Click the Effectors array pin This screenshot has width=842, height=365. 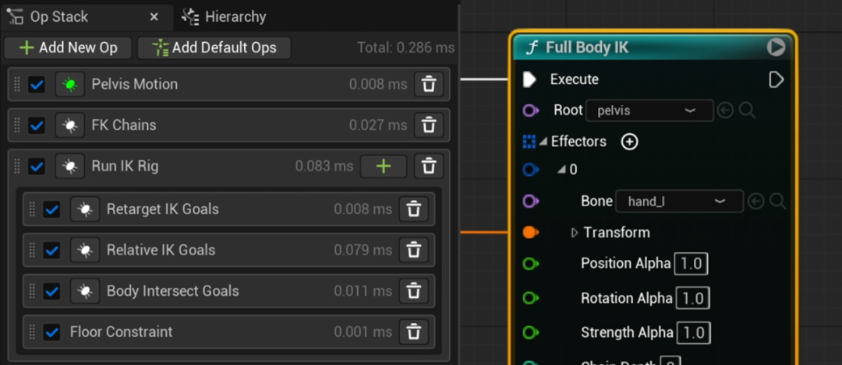[529, 142]
